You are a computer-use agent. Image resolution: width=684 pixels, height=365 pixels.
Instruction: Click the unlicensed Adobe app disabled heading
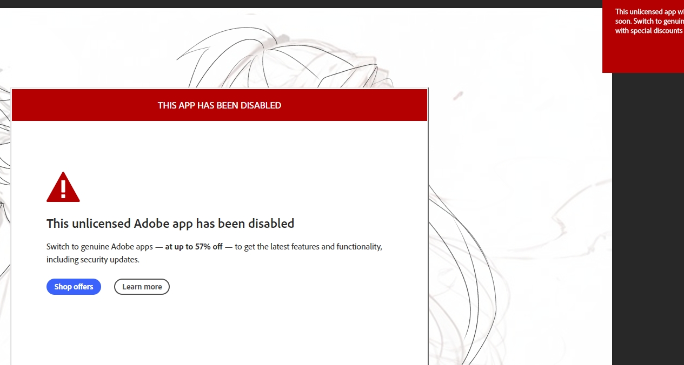coord(170,224)
